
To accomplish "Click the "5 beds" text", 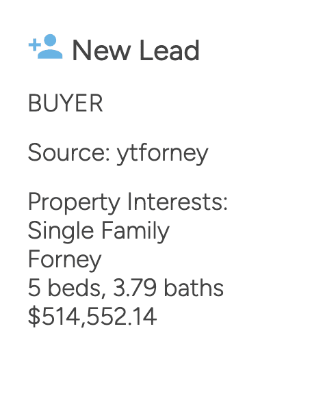I will [64, 288].
